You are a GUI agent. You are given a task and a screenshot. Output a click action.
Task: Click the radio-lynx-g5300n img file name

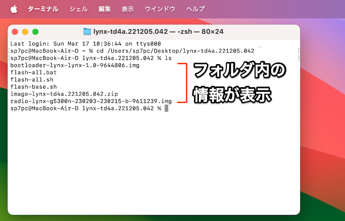[91, 101]
